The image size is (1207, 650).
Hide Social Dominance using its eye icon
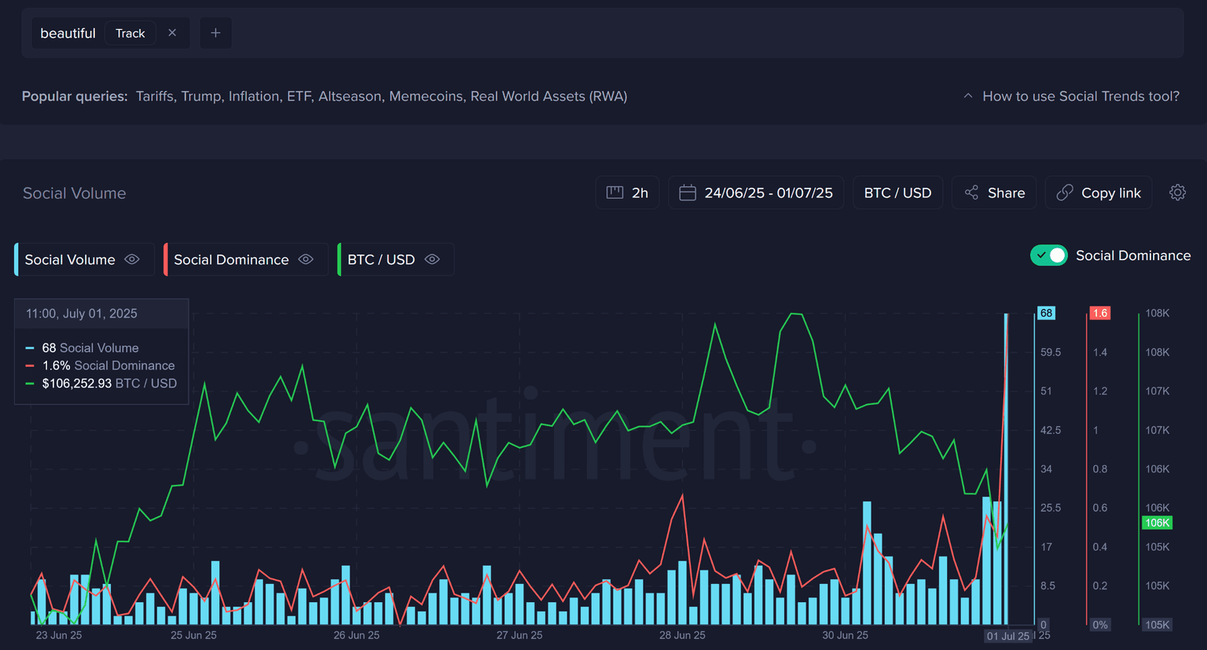[306, 259]
